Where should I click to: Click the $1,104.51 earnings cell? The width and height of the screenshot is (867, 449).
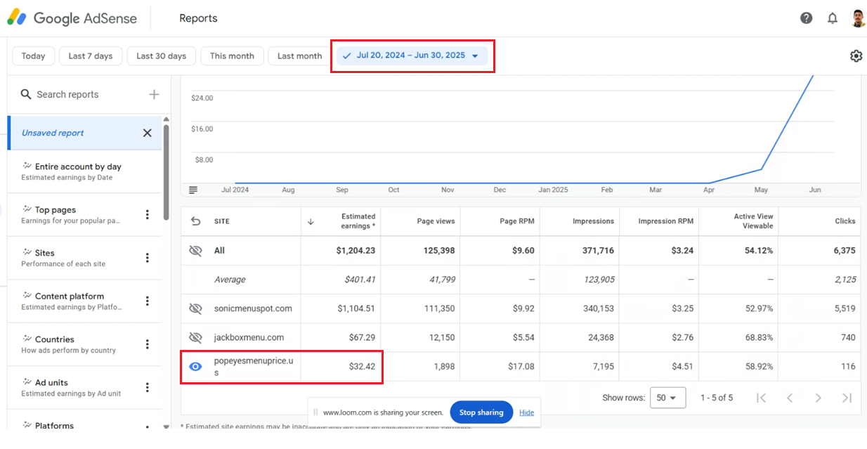(356, 308)
